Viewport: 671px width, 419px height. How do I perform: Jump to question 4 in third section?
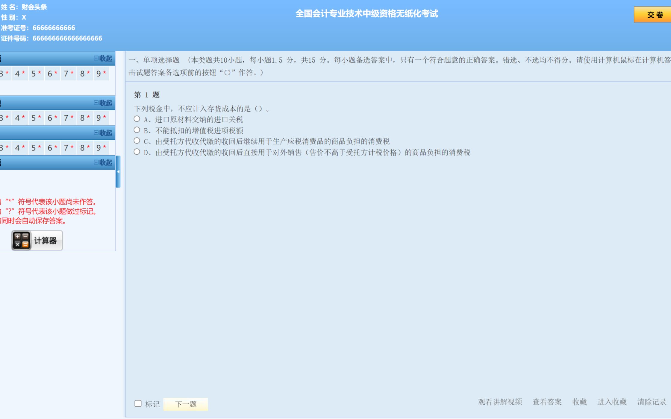pyautogui.click(x=20, y=148)
